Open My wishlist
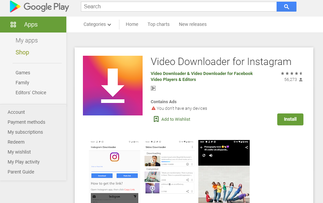Image resolution: width=323 pixels, height=203 pixels. 19,152
